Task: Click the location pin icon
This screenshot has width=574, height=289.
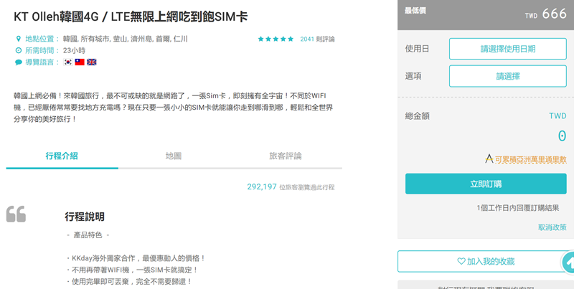Action: (x=19, y=39)
